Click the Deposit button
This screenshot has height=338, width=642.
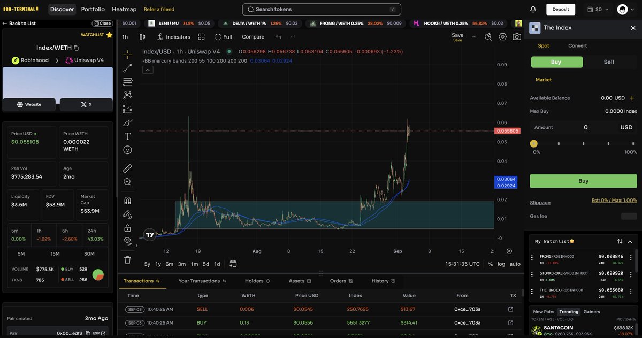coord(561,9)
